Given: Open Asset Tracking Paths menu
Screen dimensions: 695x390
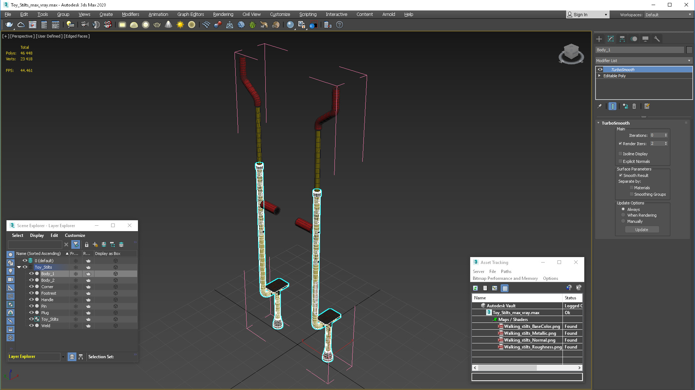Looking at the screenshot, I should pyautogui.click(x=506, y=272).
